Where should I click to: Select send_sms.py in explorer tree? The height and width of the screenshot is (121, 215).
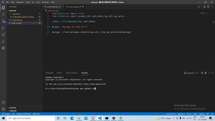[25, 23]
